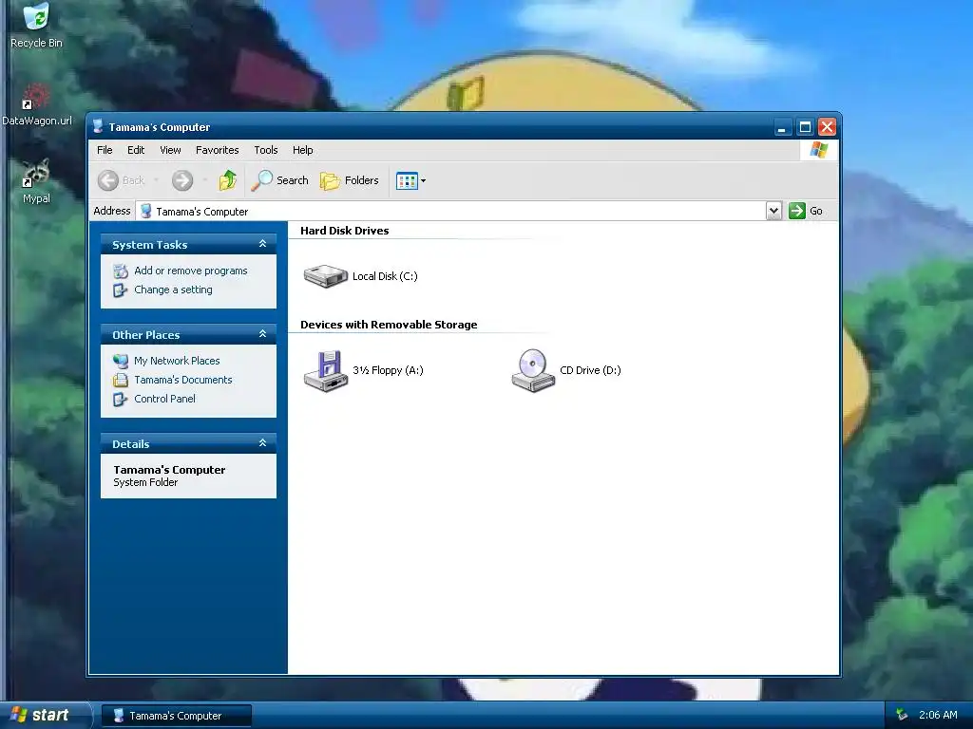
Task: Click the Forward navigation arrow
Action: click(181, 180)
